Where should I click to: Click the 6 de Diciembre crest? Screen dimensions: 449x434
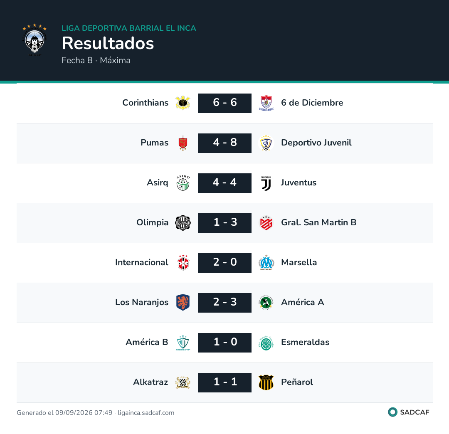266,103
